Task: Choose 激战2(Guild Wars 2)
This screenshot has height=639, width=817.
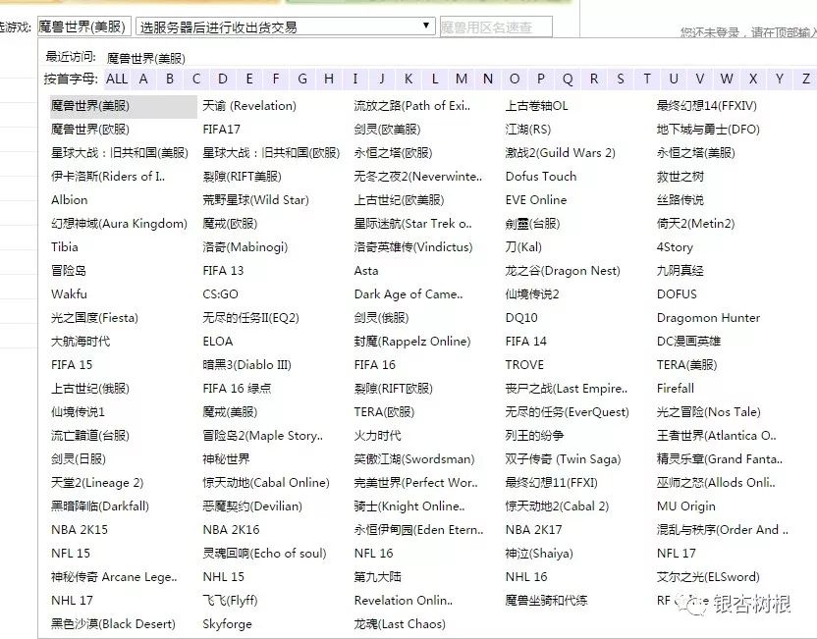Action: click(560, 152)
